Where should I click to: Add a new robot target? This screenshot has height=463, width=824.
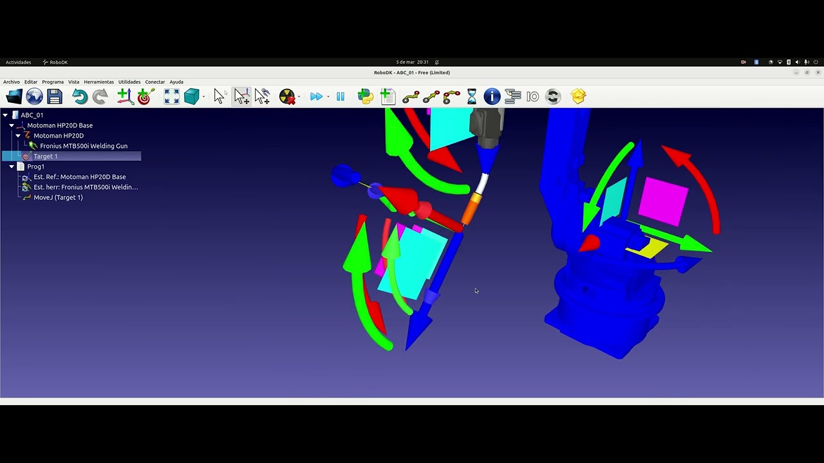click(145, 96)
